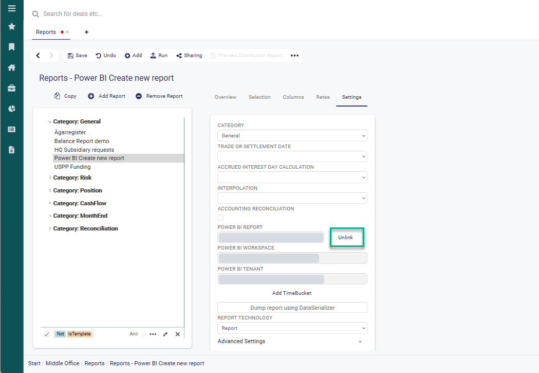Click the Power BI Tenant field

click(x=292, y=279)
